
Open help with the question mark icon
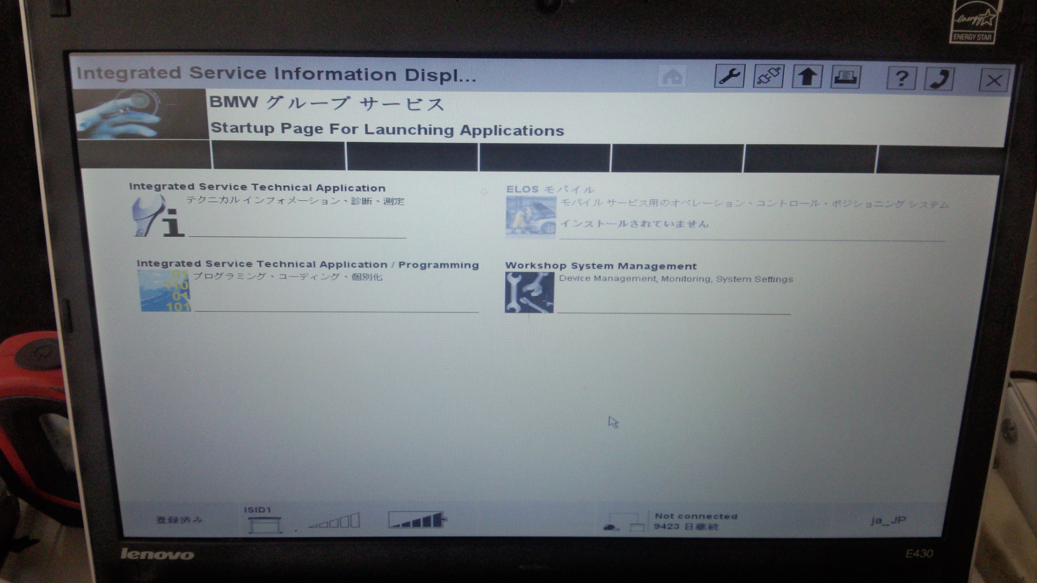click(901, 79)
